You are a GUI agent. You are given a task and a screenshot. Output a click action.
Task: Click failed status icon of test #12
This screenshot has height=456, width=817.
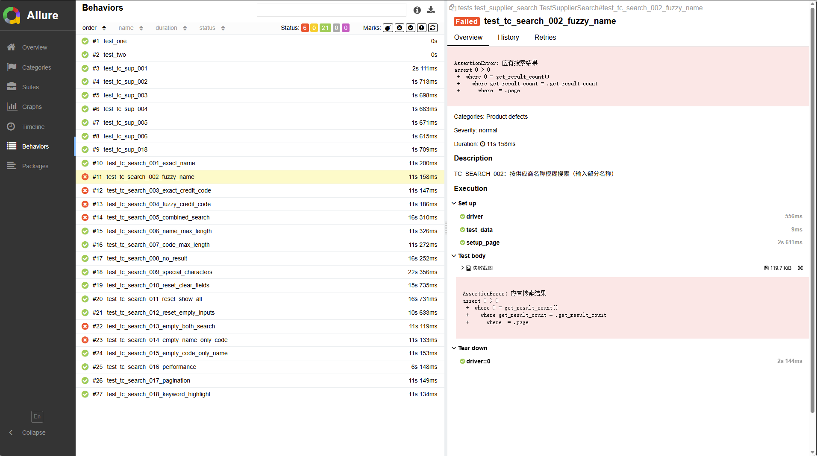tap(85, 190)
